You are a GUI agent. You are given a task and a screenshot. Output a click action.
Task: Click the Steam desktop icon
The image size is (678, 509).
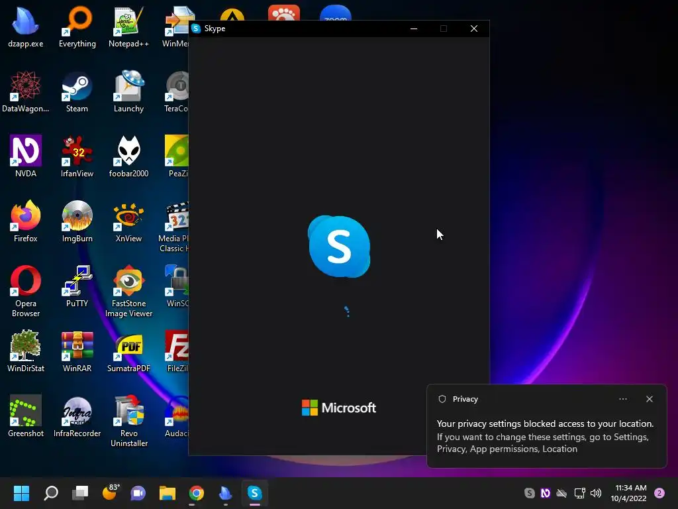pyautogui.click(x=77, y=91)
